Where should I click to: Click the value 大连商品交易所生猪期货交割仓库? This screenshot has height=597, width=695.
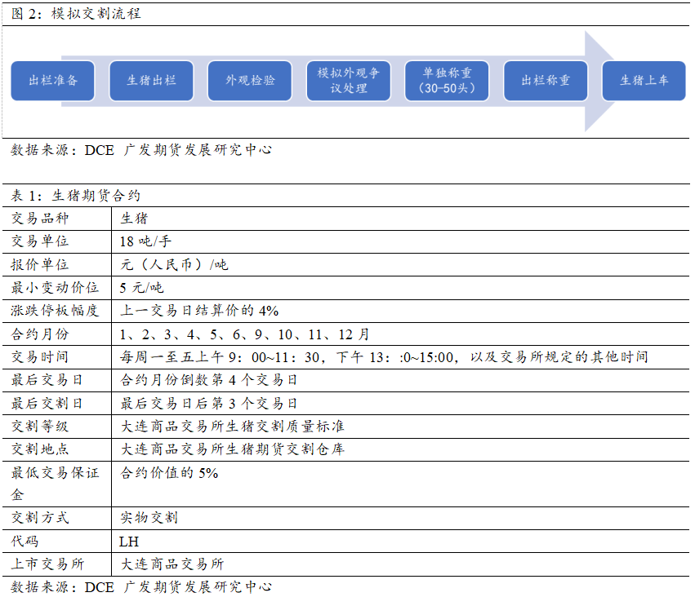coord(232,449)
